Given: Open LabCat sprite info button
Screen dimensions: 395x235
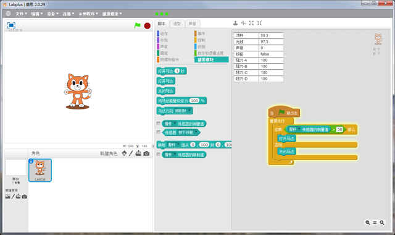Looking at the screenshot, I should [31, 161].
